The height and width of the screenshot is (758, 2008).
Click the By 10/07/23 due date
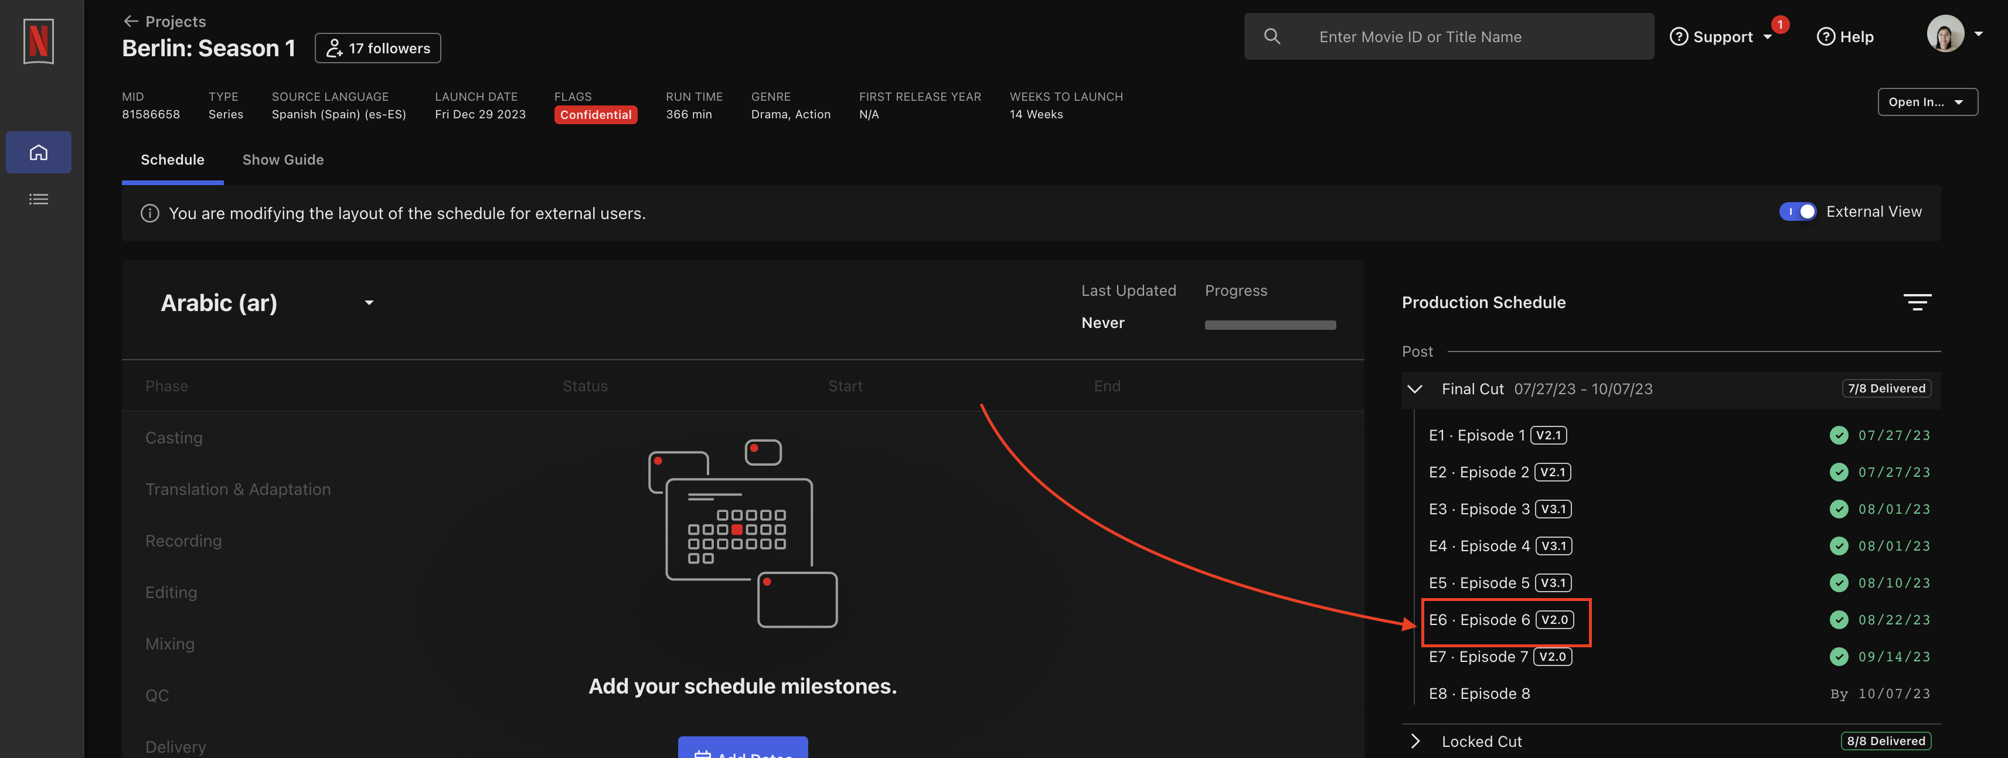[x=1880, y=694]
